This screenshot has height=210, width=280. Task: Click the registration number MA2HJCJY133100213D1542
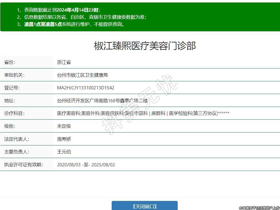[x=86, y=88]
